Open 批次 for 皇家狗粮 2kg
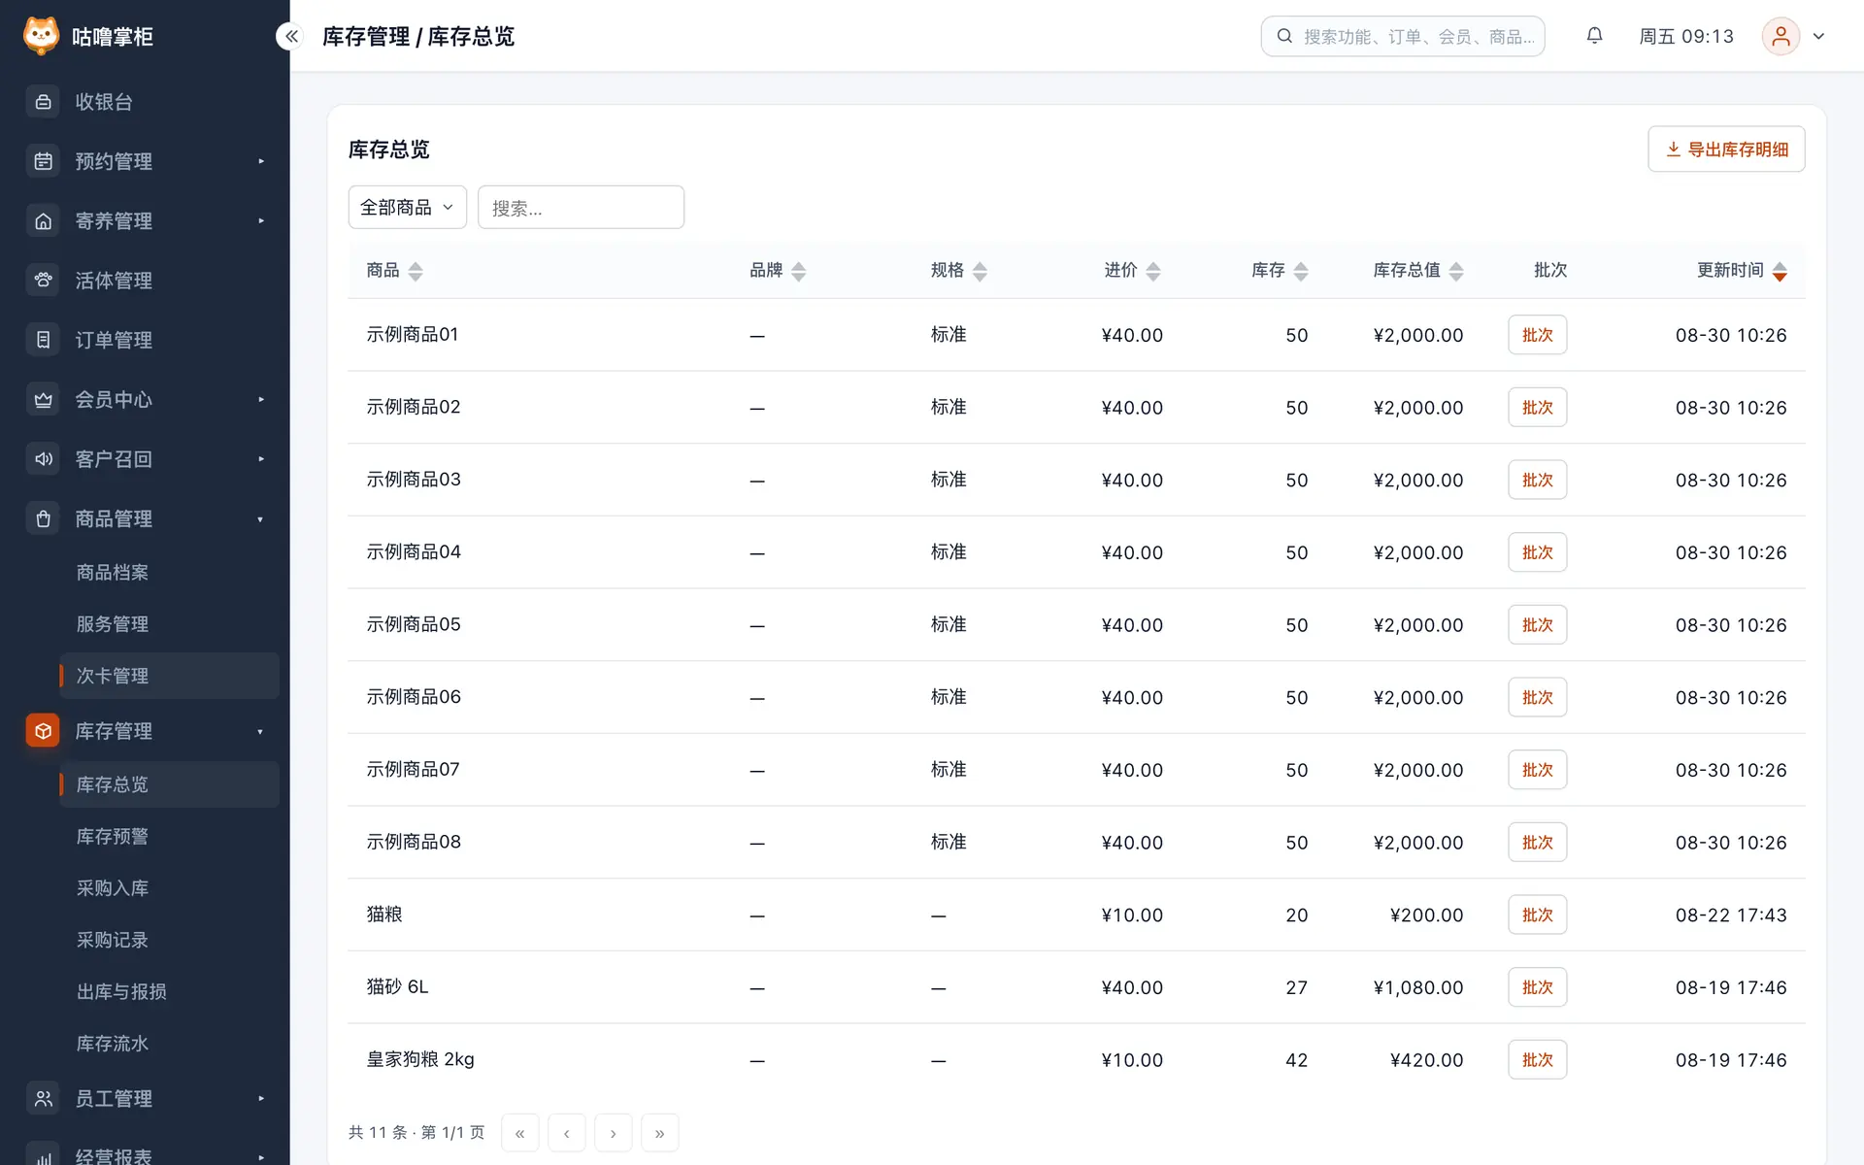 click(x=1537, y=1060)
